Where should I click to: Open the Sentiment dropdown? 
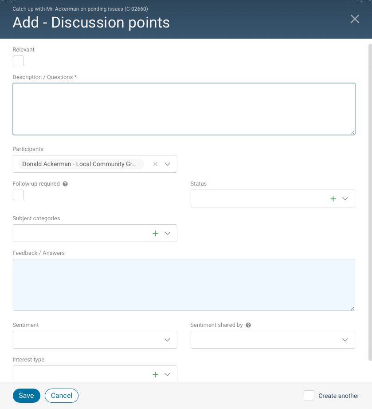[x=168, y=340]
